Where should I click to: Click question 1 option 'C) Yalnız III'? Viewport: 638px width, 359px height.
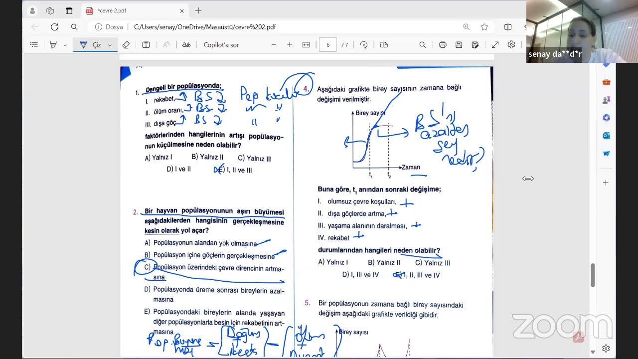(255, 159)
